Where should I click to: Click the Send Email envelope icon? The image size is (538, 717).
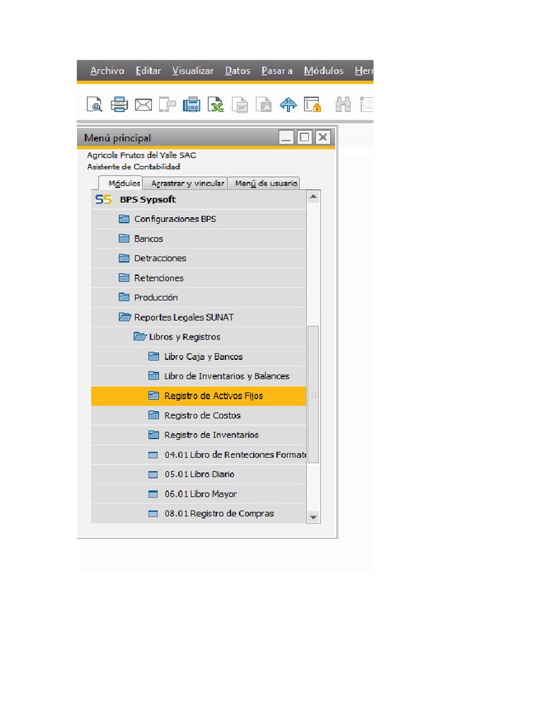[143, 105]
